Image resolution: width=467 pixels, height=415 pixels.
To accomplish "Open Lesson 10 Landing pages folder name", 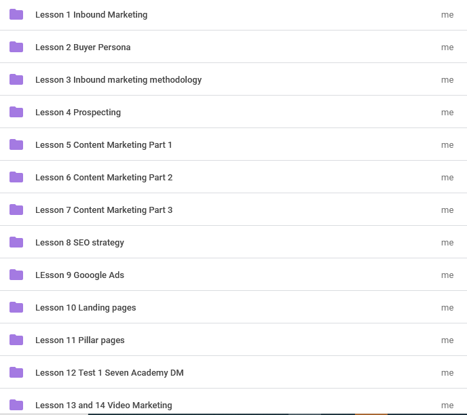I will point(86,307).
